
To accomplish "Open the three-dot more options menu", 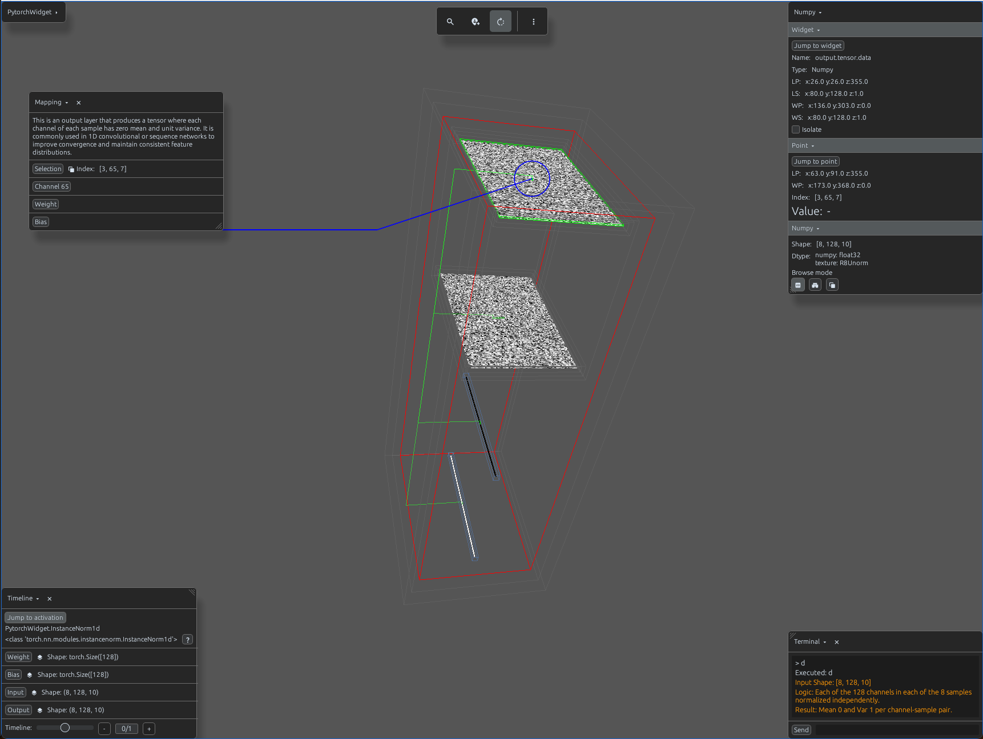I will point(534,22).
